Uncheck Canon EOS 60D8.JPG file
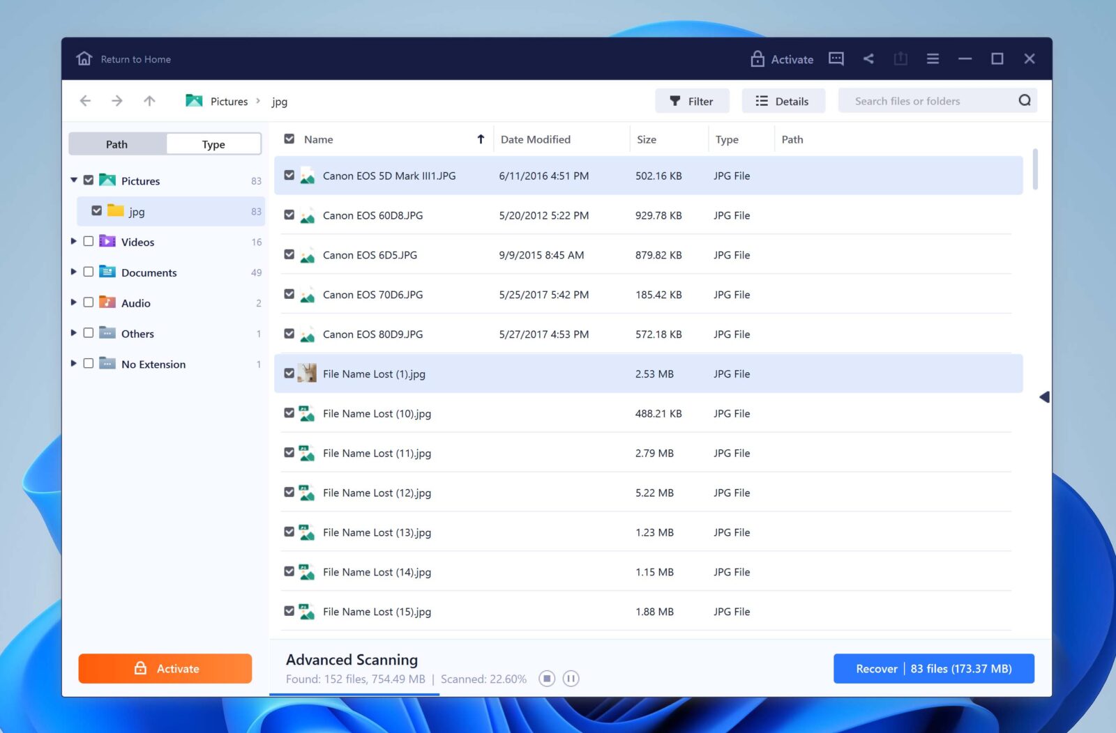Viewport: 1116px width, 733px height. [x=289, y=215]
